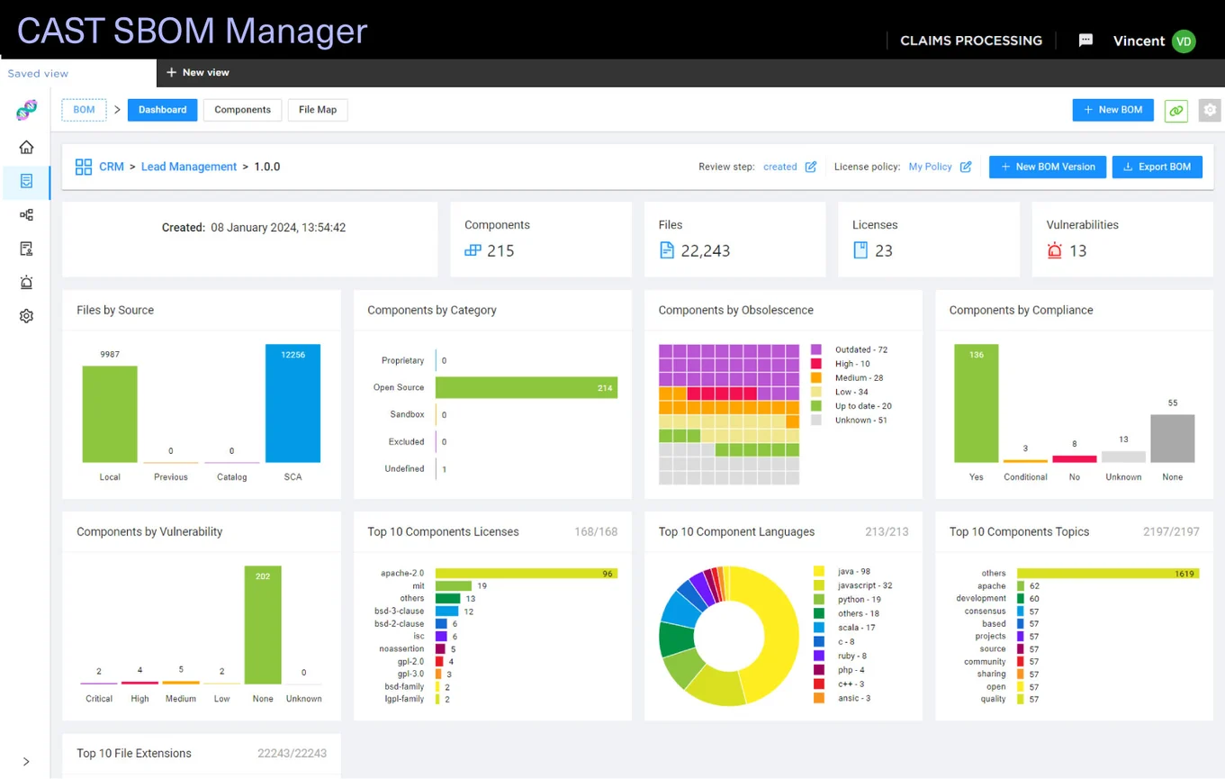1225x779 pixels.
Task: Click Export BOM
Action: point(1157,167)
